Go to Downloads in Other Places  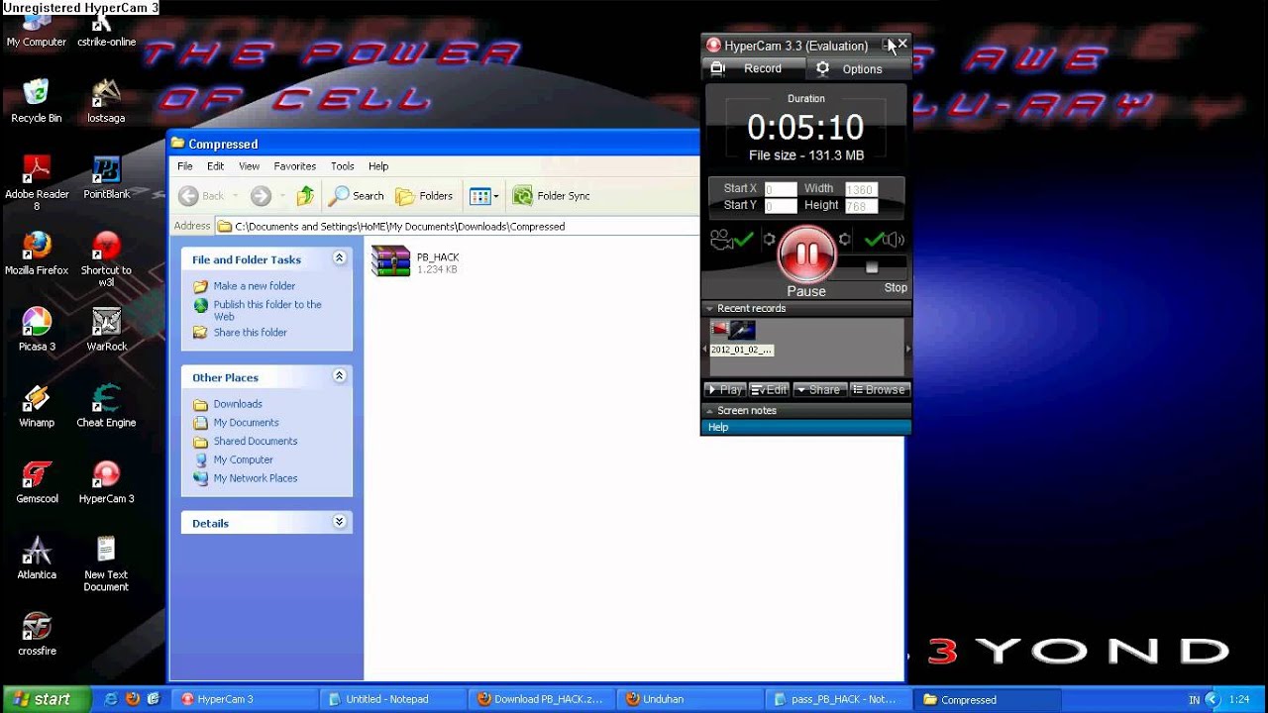pyautogui.click(x=238, y=404)
